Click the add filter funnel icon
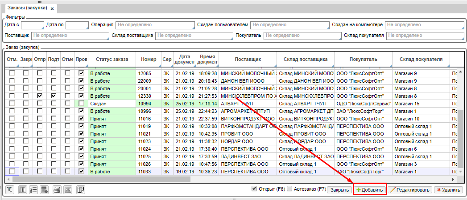The image size is (467, 200). (10, 190)
